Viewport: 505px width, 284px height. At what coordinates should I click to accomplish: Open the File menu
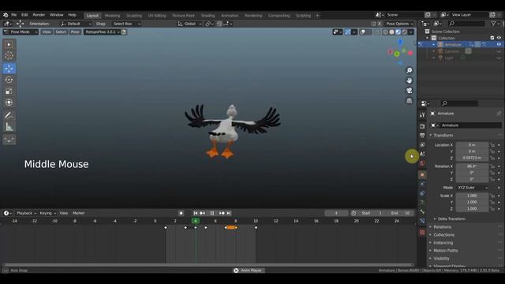14,15
